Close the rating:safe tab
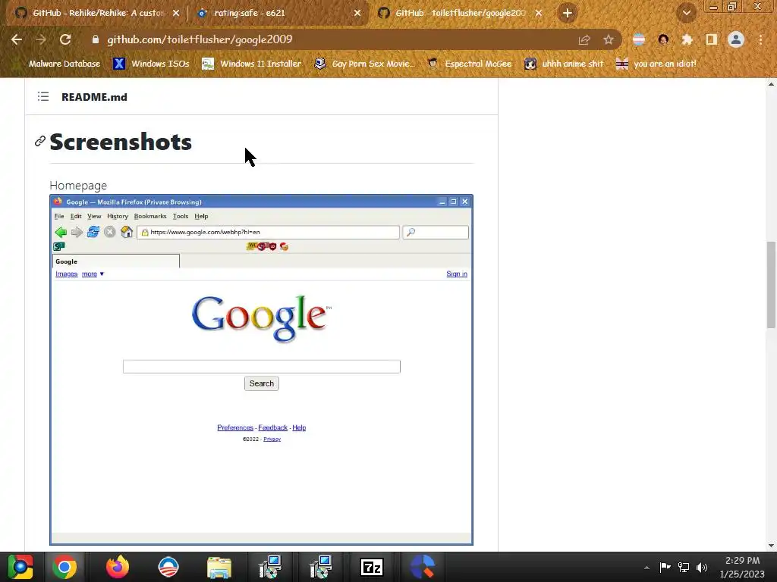Screen dimensions: 777x582 [357, 14]
